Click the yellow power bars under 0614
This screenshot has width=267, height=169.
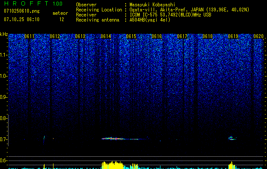point(112,165)
